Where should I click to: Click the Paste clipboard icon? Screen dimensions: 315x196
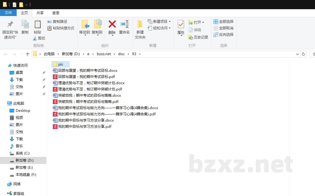37,24
